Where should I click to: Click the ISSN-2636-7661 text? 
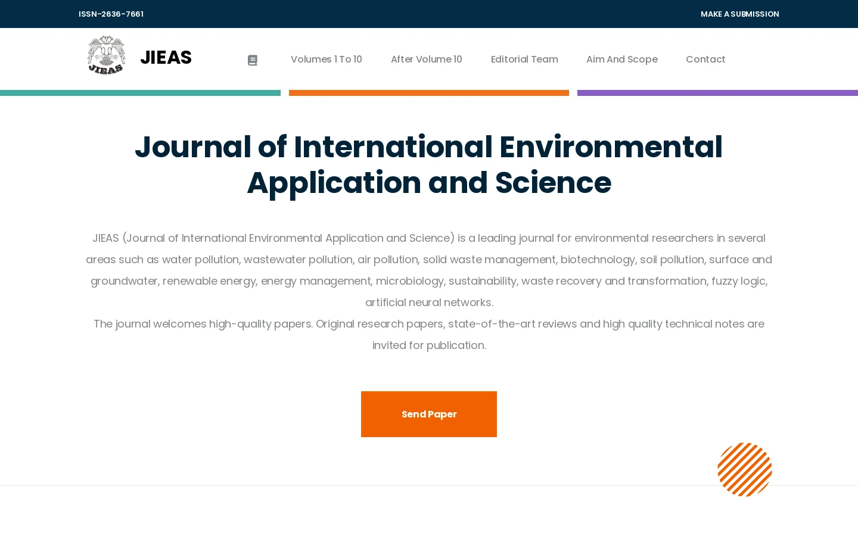point(111,14)
